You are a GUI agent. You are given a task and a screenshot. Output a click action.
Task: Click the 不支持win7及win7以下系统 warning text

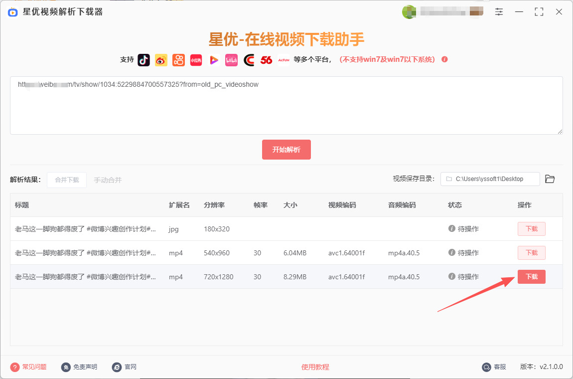tap(387, 59)
